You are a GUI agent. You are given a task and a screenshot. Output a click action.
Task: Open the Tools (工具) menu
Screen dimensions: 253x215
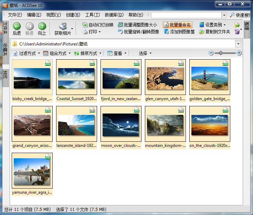[93, 15]
